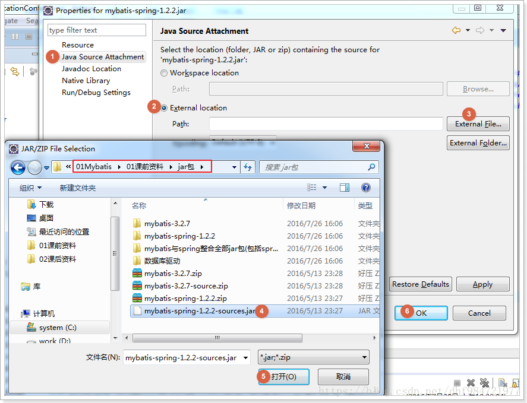The image size is (527, 403).
Task: Select Run/Debug Settings page
Action: (96, 93)
